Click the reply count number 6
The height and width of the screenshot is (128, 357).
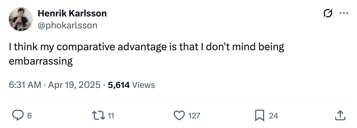[x=29, y=116]
